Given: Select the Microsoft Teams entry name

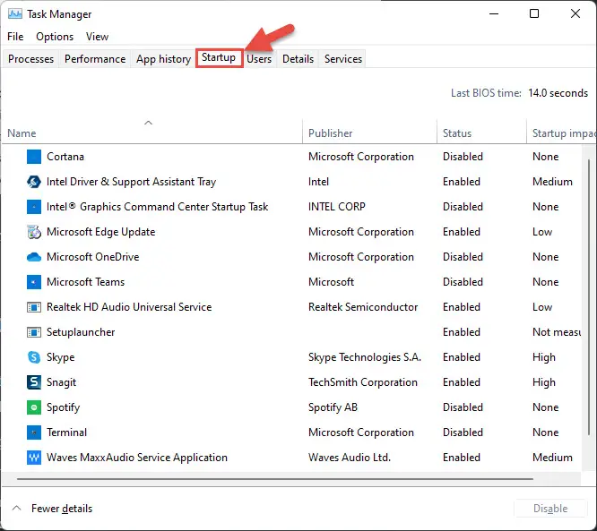Looking at the screenshot, I should (x=86, y=282).
